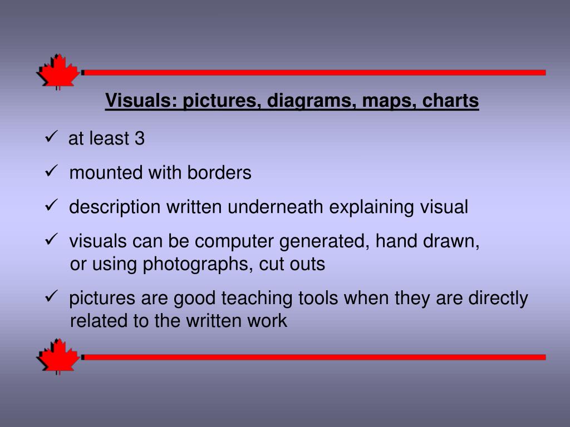The height and width of the screenshot is (427, 570).
Task: Click the checkmark beside "pictures are good teaching tools"
Action: [51, 296]
